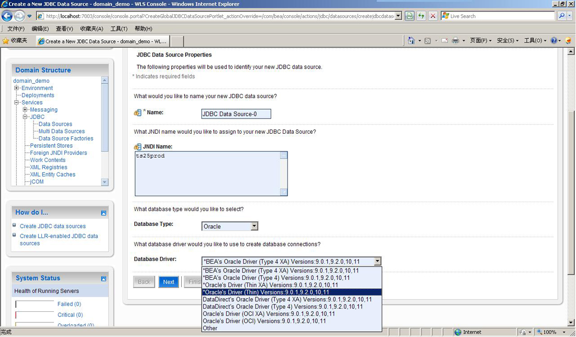Go forward with the browser Forward arrow
Screen dimensions: 576x337
coord(19,16)
